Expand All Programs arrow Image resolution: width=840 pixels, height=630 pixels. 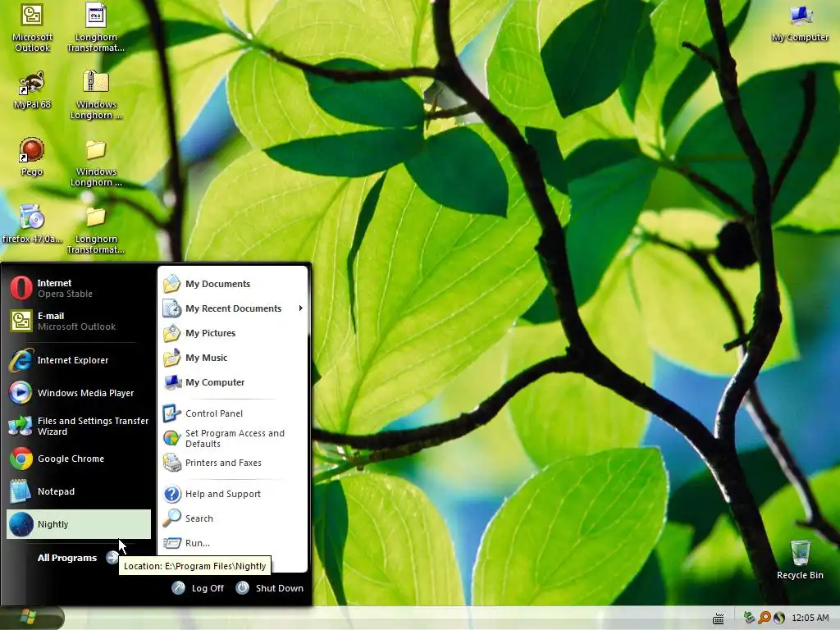click(x=112, y=558)
